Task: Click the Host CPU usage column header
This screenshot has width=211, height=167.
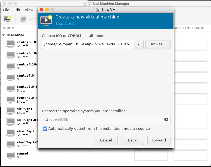Action: click(x=189, y=28)
